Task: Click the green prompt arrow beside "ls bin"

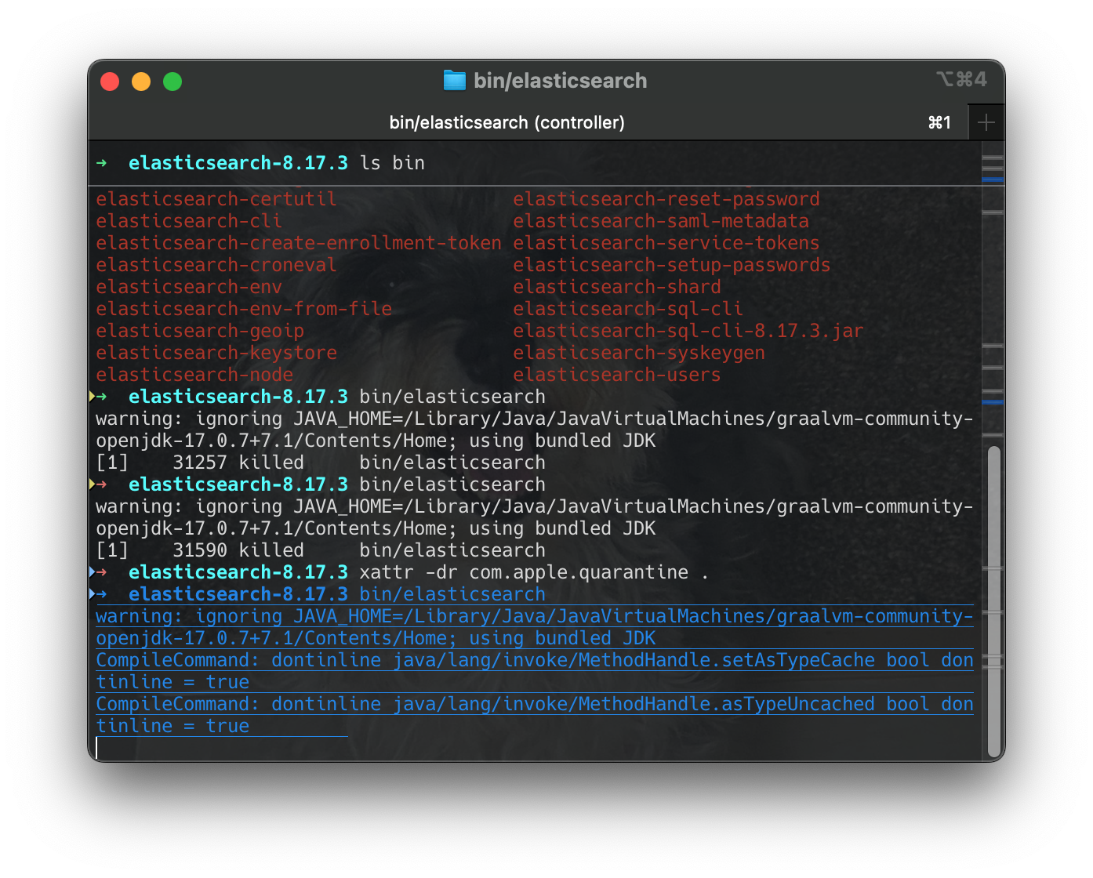Action: [102, 163]
